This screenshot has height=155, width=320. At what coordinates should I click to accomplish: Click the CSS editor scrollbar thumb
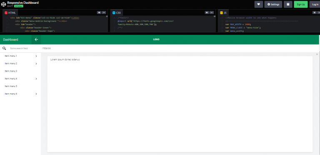(215, 16)
